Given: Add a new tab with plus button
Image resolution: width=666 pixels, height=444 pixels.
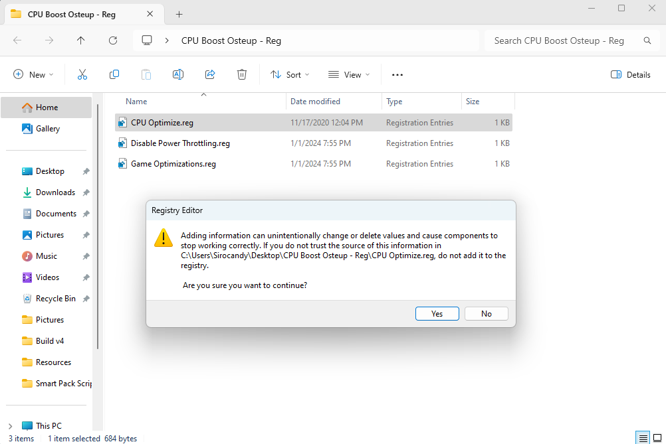Looking at the screenshot, I should pos(179,14).
